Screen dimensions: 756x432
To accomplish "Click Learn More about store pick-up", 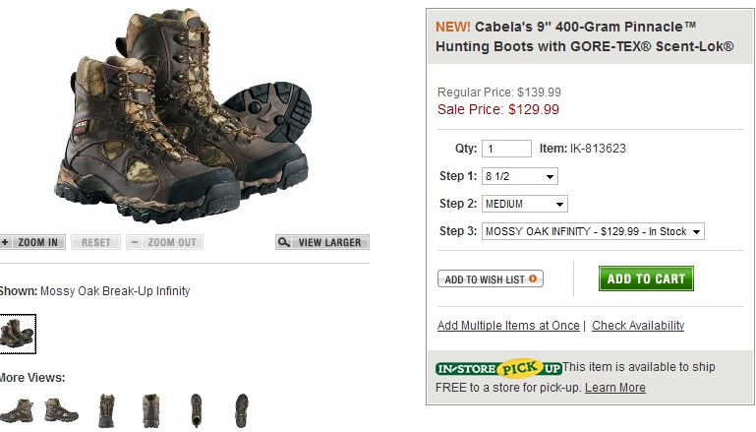I will coord(615,388).
